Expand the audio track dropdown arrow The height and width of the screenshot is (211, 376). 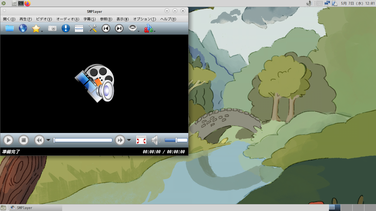pyautogui.click(x=139, y=31)
